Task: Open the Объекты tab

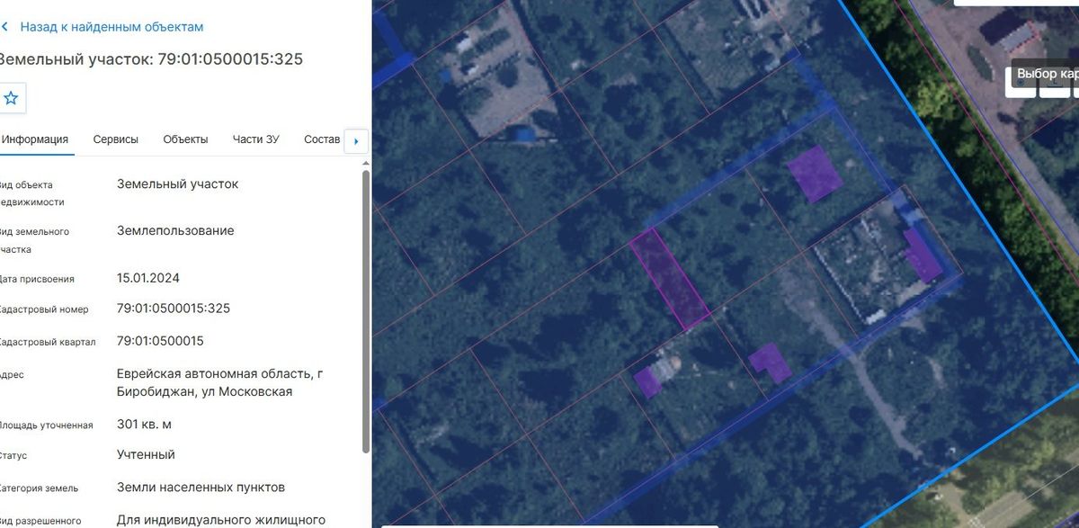Action: point(185,139)
